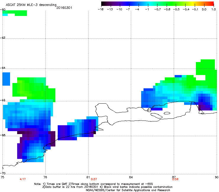Select the 'Data buffer is 22 hrs' note
The height and width of the screenshot is (192, 219).
[107, 187]
